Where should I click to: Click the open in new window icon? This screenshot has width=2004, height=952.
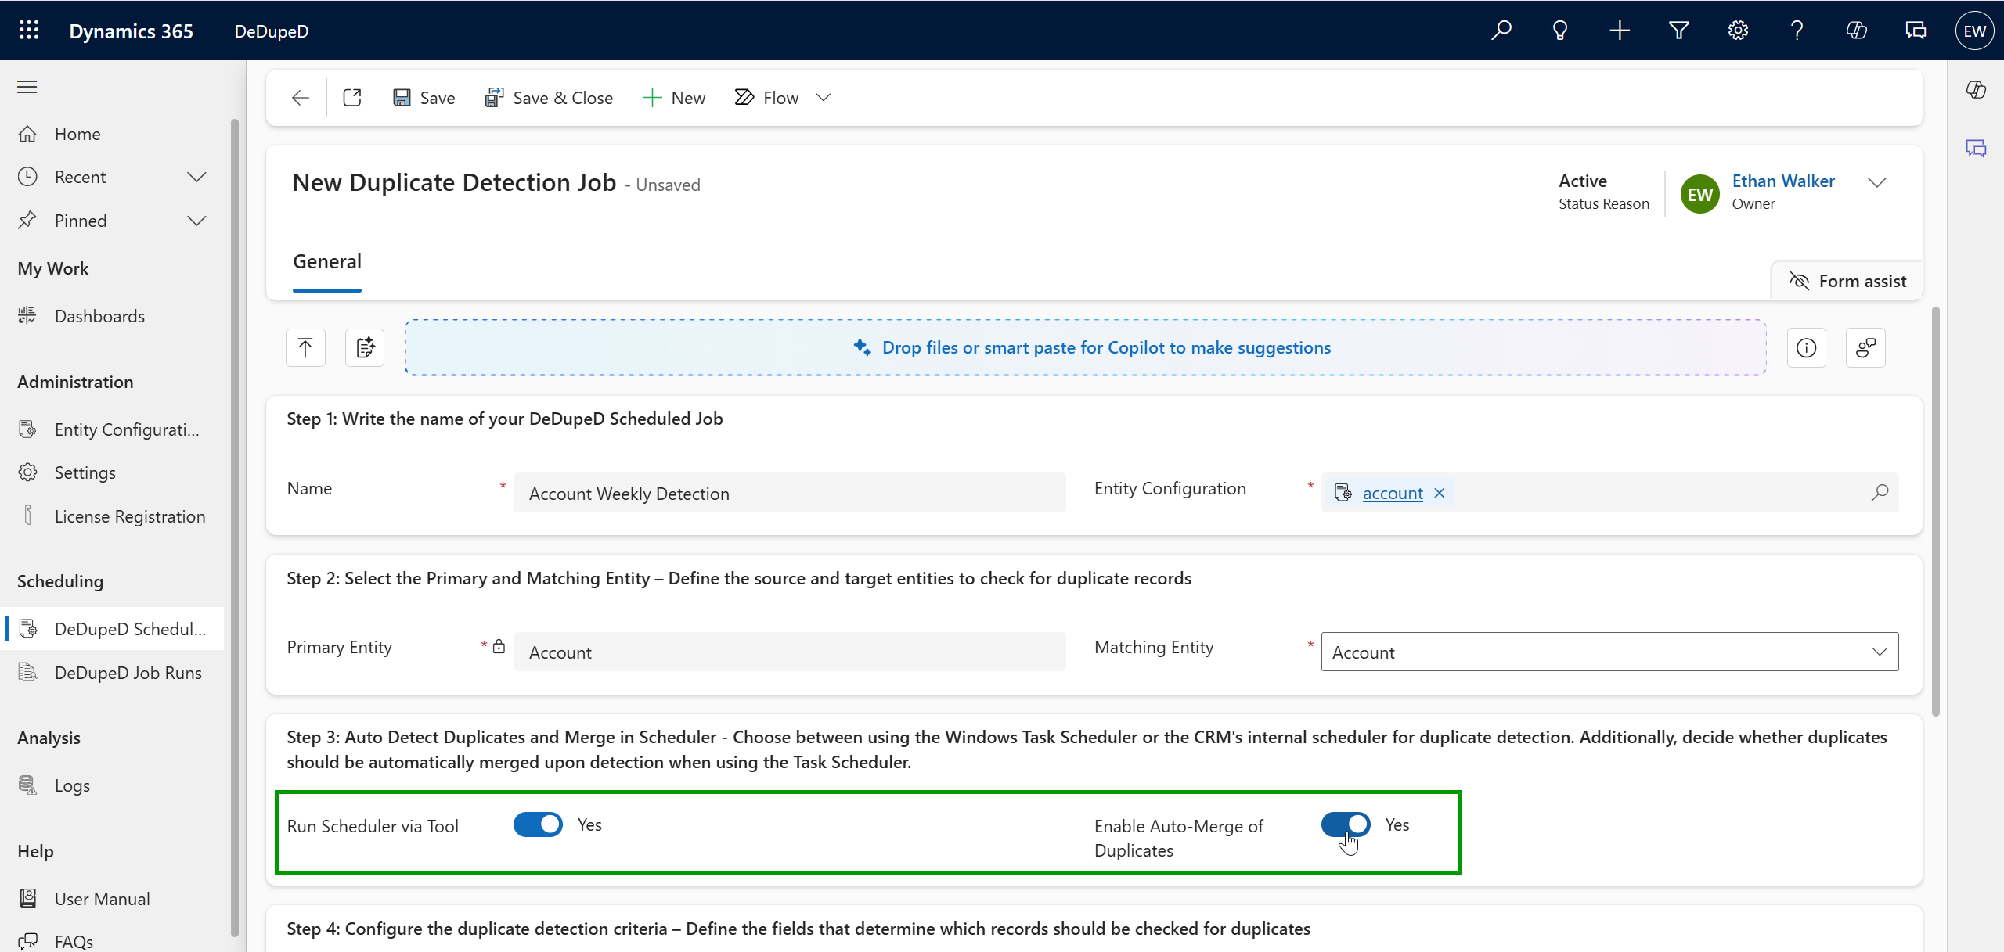[352, 98]
